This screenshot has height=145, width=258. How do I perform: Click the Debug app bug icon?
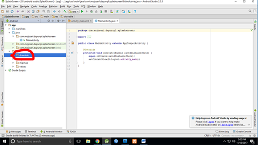coord(92,11)
